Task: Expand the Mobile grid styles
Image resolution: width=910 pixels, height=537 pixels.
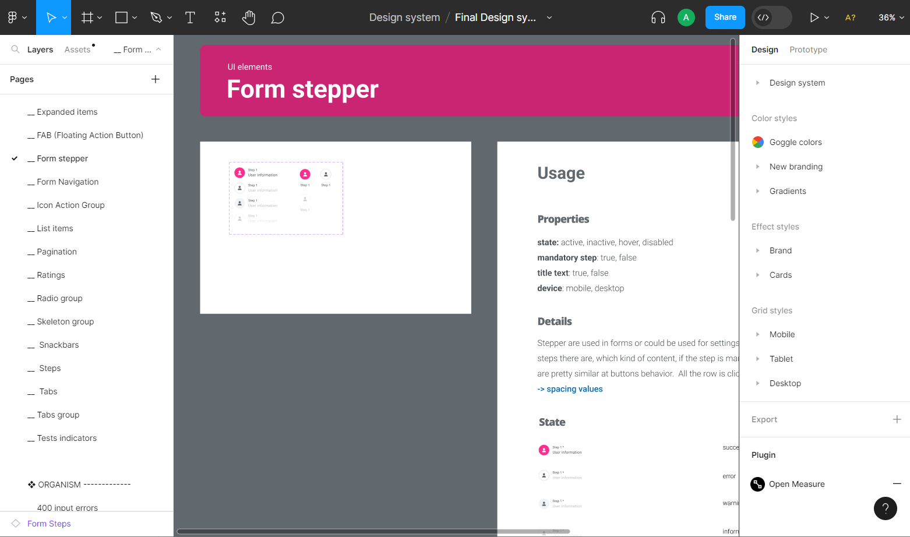Action: (x=757, y=334)
